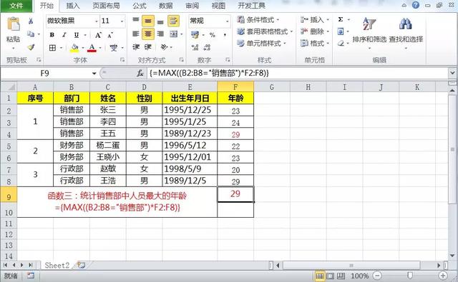The width and height of the screenshot is (458, 282).
Task: Click the Sort and Filter icon
Action: pyautogui.click(x=369, y=24)
